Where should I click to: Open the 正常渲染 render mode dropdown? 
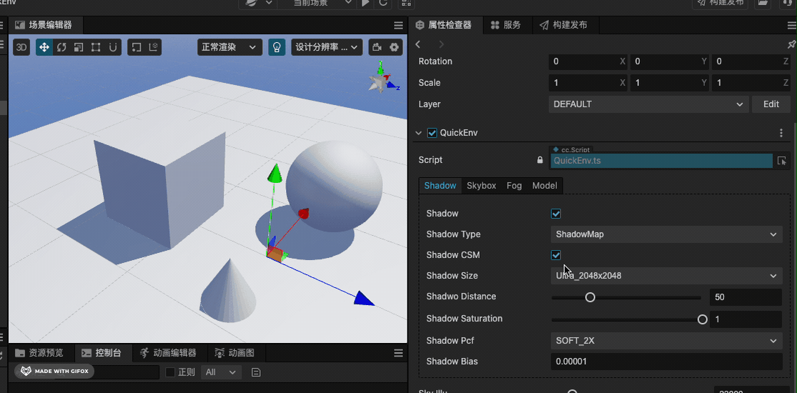[x=229, y=47]
